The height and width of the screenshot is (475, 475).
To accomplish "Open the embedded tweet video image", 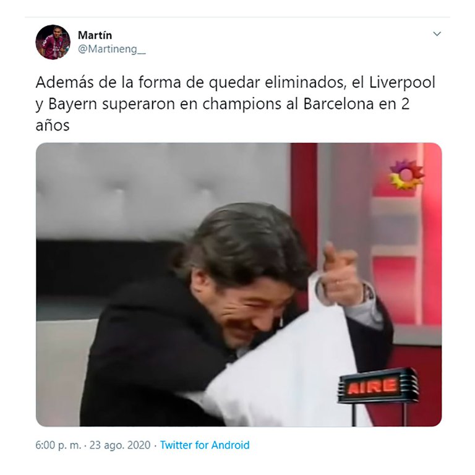I will click(239, 285).
